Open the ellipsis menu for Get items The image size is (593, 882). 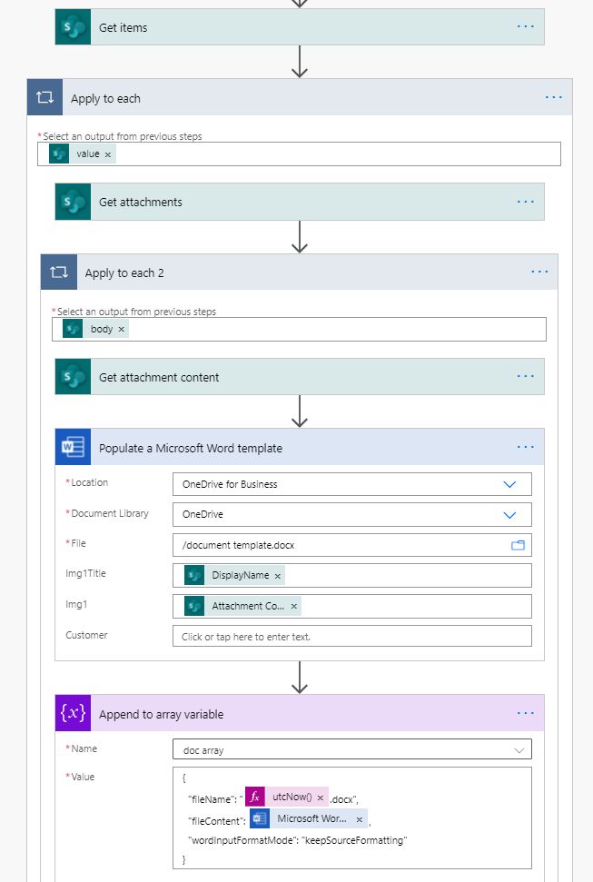(525, 27)
